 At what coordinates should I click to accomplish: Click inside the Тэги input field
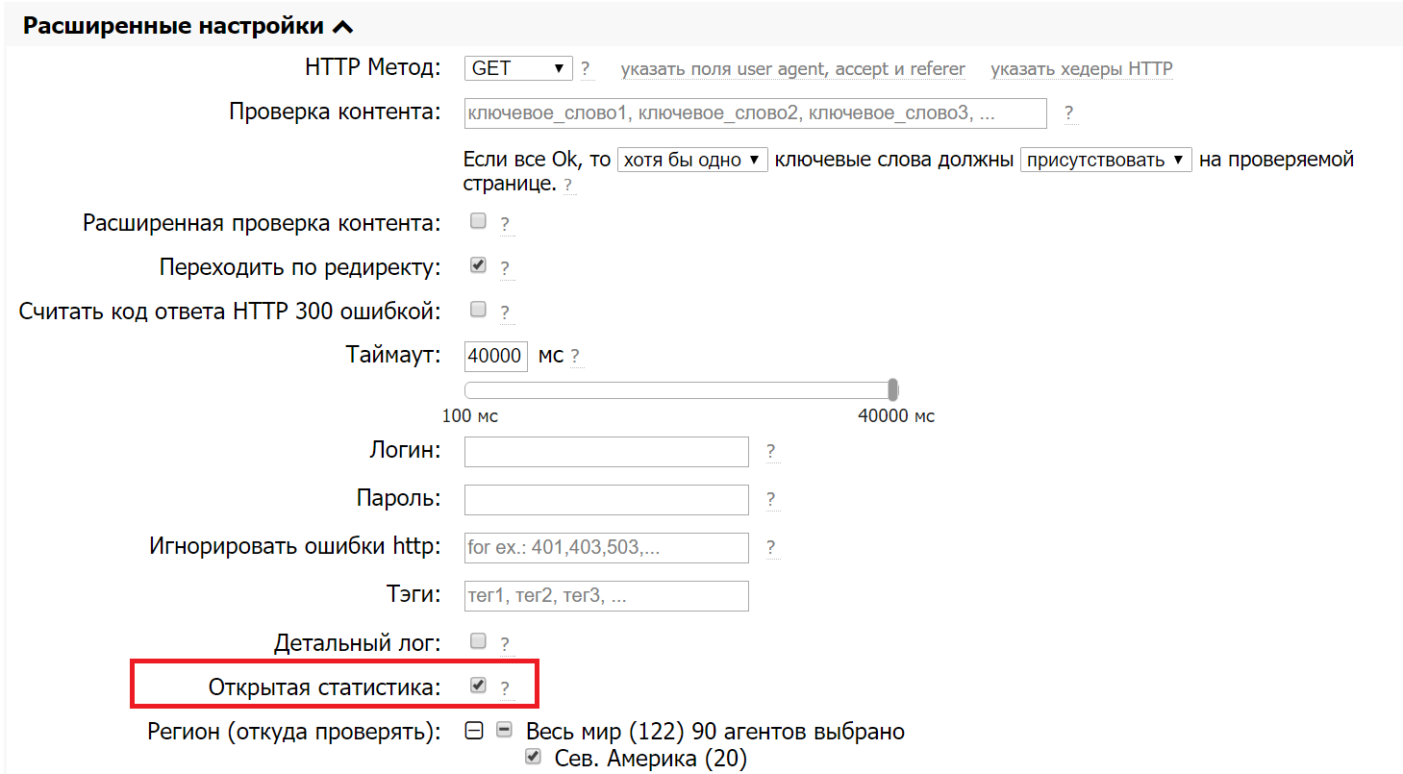(x=606, y=595)
